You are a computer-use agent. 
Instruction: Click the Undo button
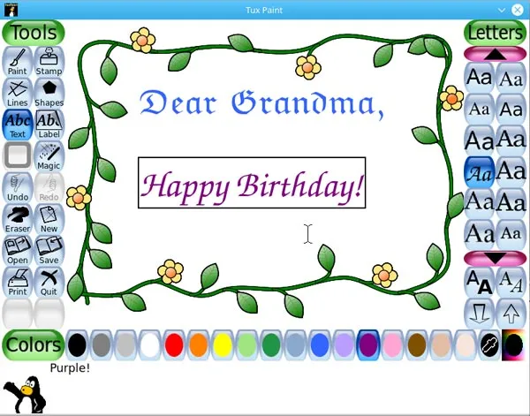18,187
